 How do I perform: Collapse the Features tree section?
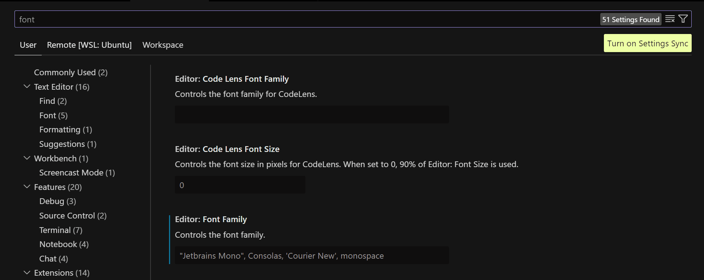(x=27, y=187)
